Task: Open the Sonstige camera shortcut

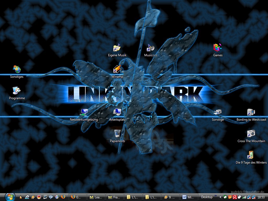Action: [x=217, y=115]
